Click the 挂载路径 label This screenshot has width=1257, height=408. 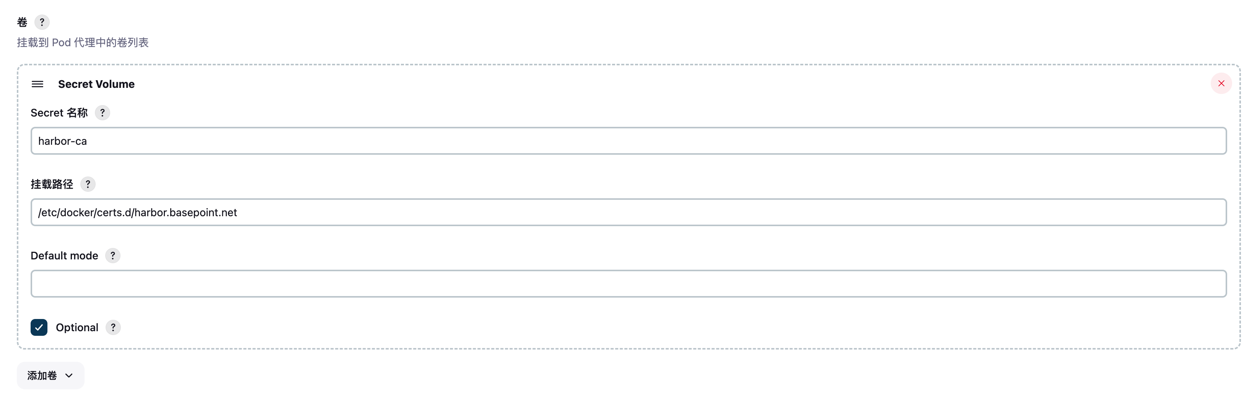[52, 184]
